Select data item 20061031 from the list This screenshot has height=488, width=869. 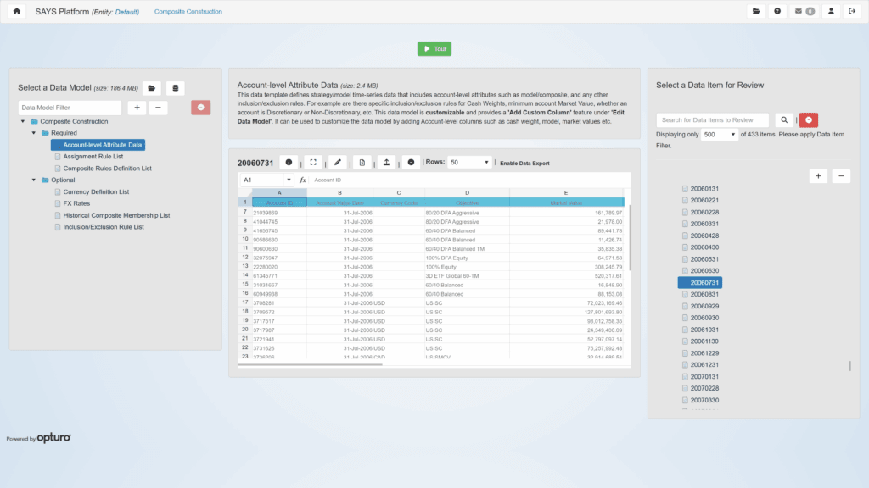click(x=704, y=330)
